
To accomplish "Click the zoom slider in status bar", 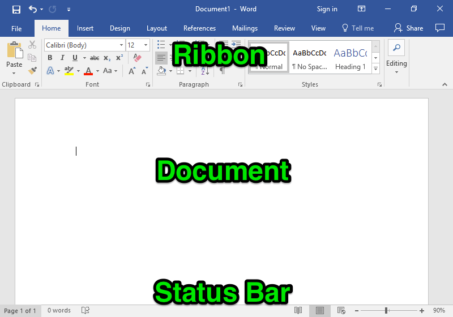I will [x=387, y=310].
